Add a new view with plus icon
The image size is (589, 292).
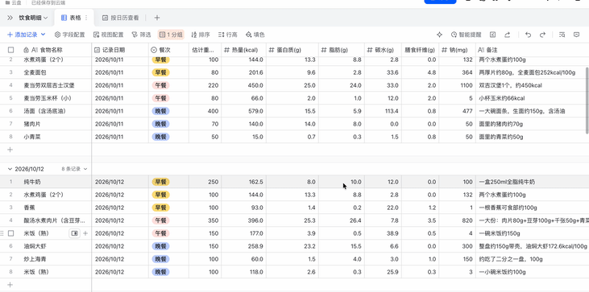(x=157, y=18)
